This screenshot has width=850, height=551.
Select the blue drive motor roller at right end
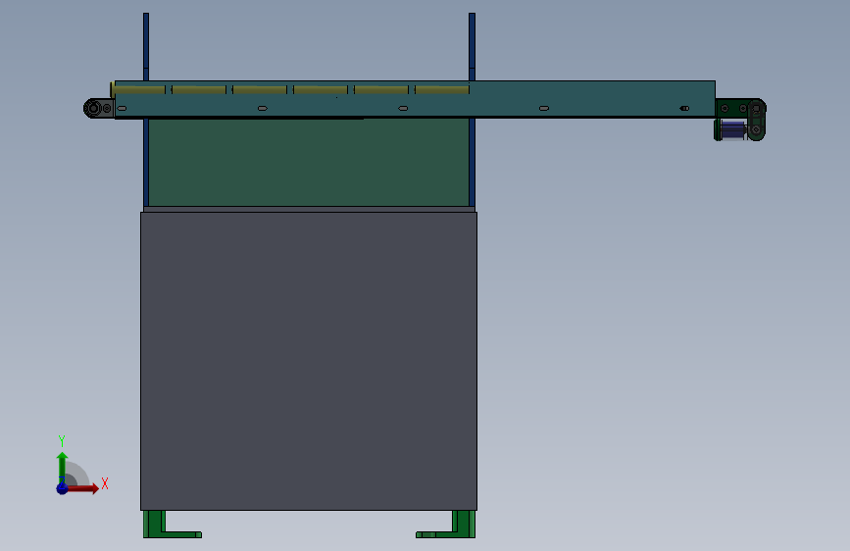click(x=731, y=129)
